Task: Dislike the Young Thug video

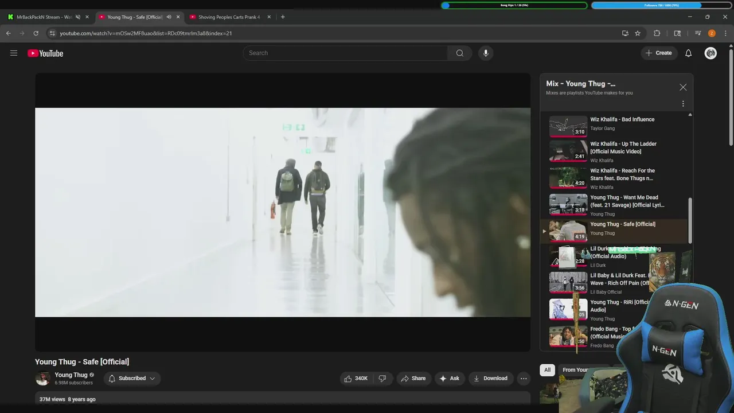Action: 382,378
